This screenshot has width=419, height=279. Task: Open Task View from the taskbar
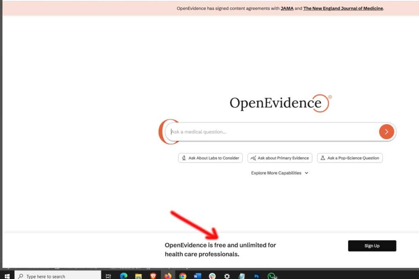(x=108, y=276)
